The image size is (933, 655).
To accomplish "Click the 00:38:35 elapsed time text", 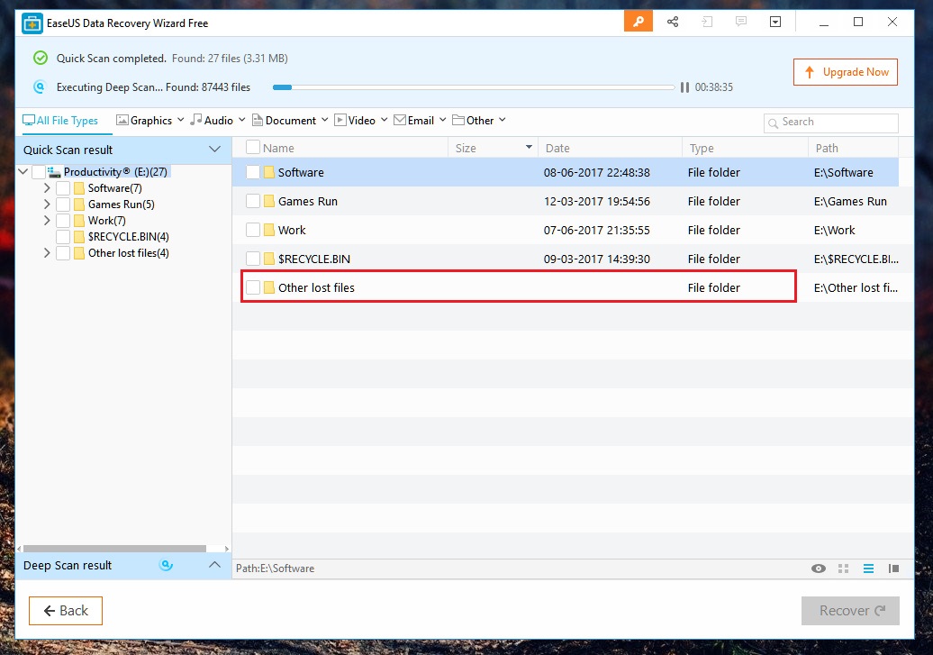I will 714,86.
